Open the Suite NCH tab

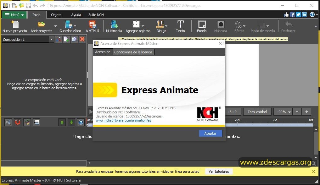click(x=96, y=15)
